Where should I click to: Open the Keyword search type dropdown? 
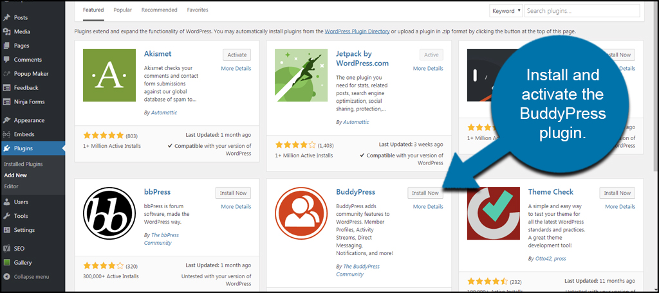pos(506,11)
